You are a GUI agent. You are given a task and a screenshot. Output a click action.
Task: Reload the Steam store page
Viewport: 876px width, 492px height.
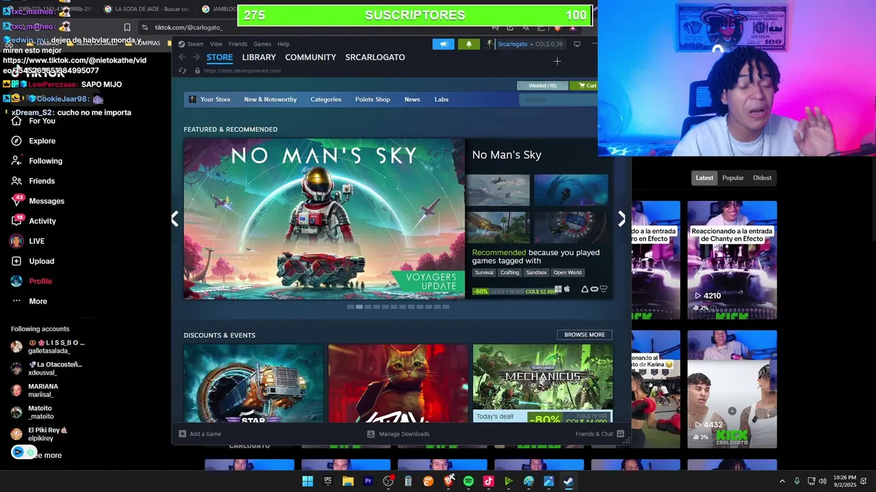tap(183, 70)
